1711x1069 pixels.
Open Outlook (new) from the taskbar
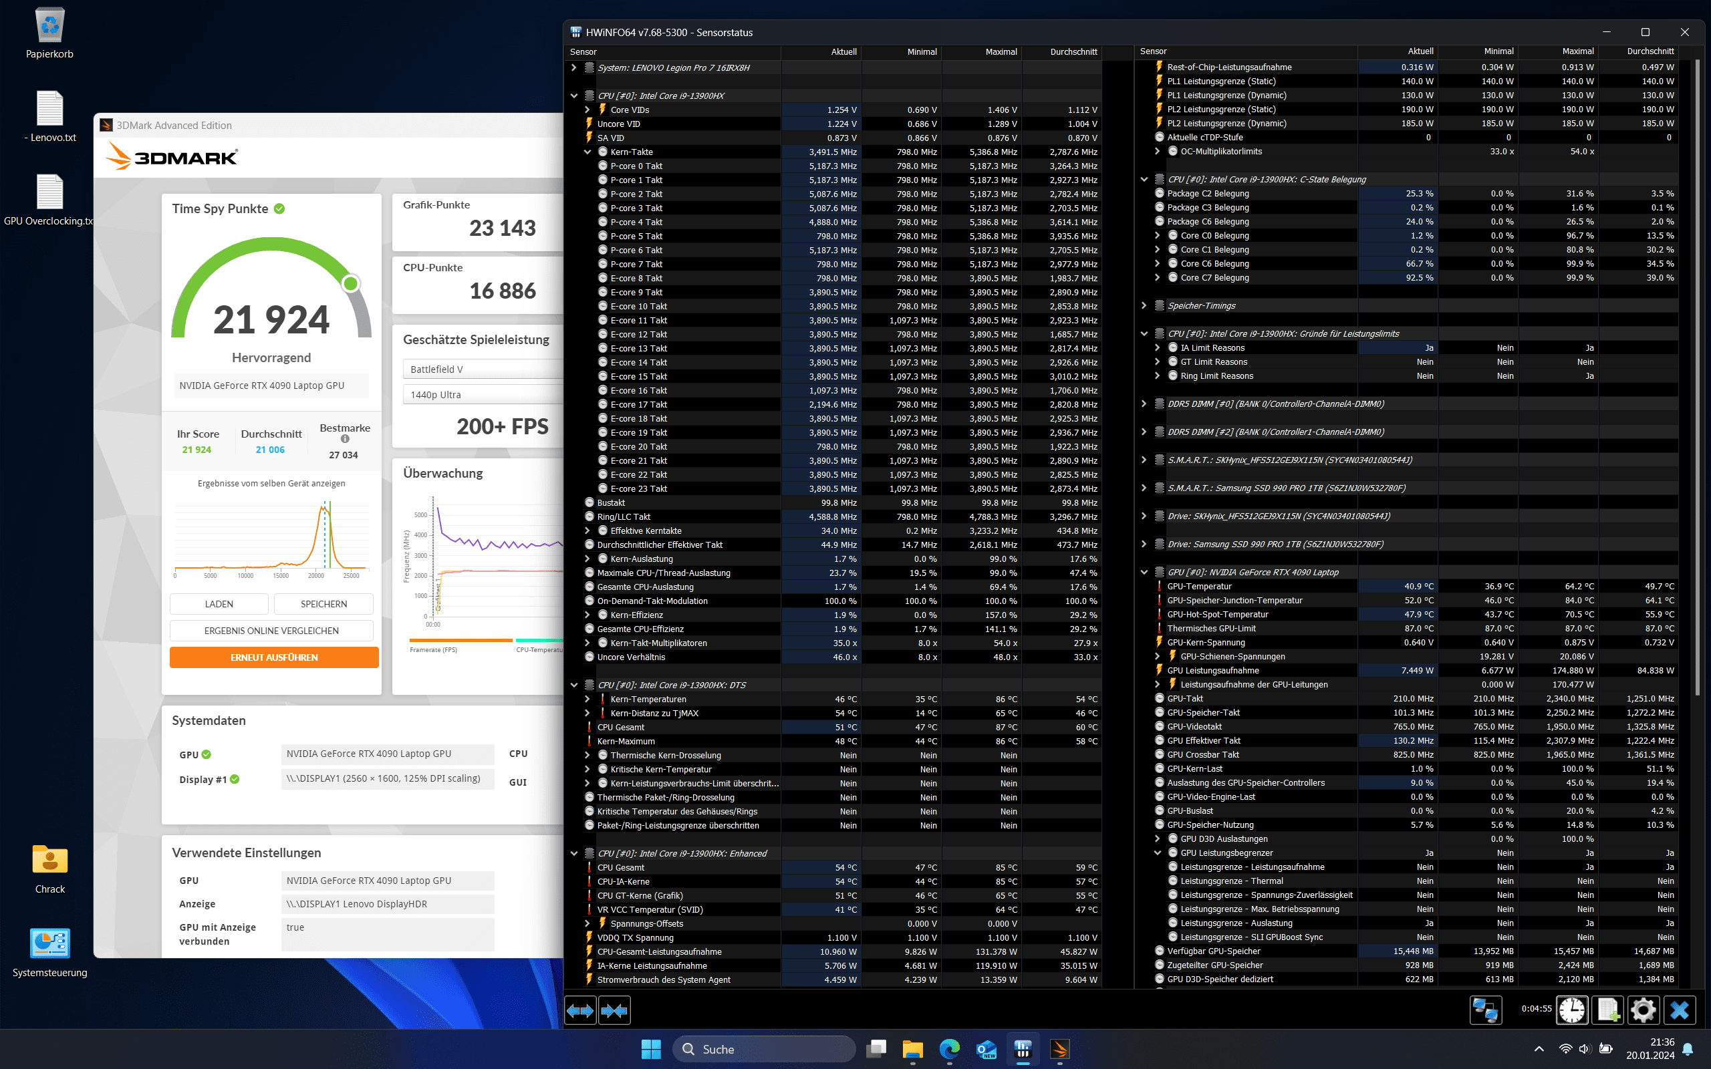[986, 1049]
